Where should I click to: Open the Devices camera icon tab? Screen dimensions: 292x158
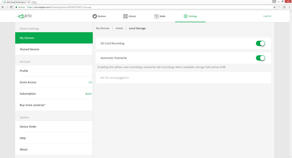[x=94, y=16]
